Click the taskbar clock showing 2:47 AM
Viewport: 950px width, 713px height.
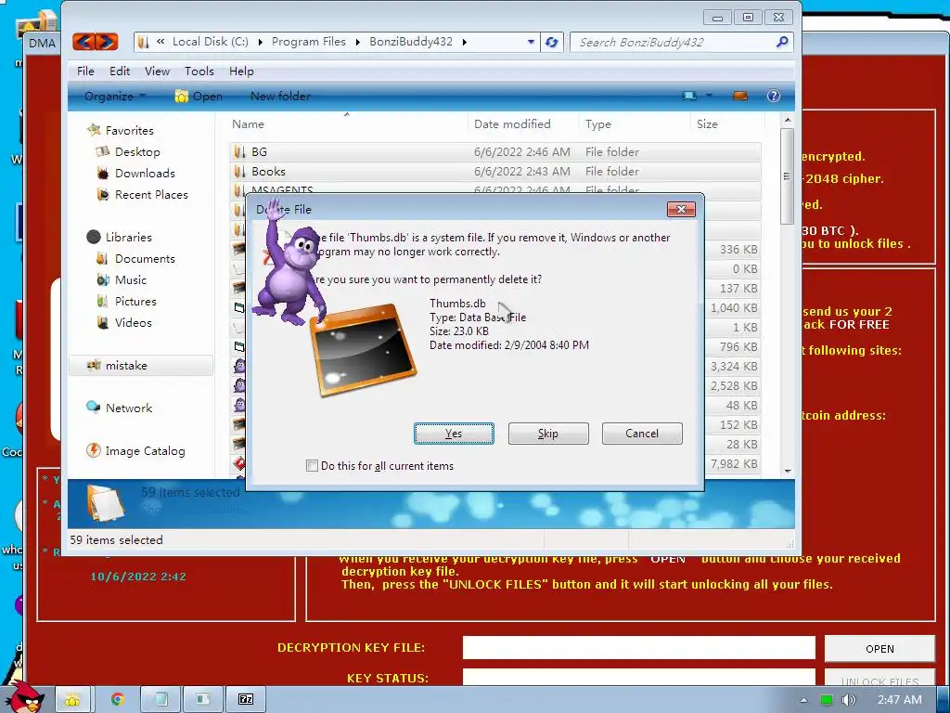(900, 700)
